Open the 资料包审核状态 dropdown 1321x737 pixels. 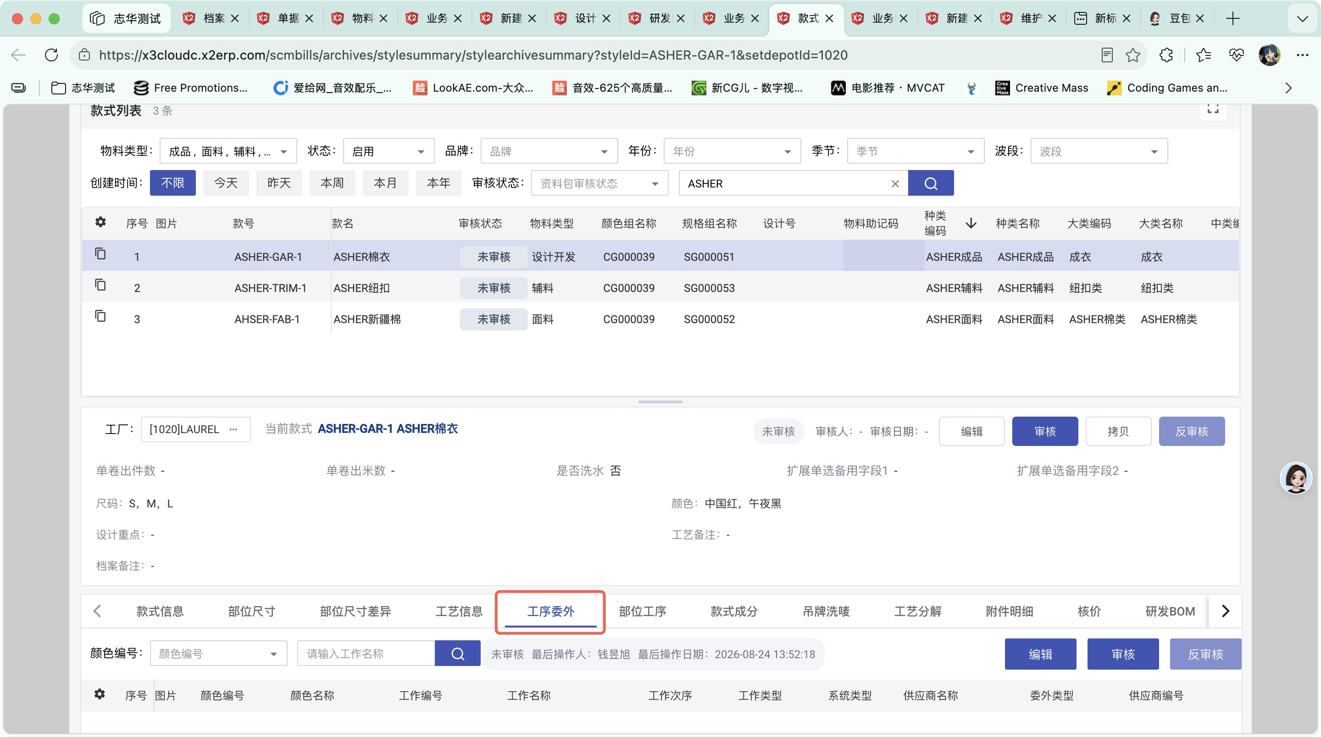point(600,183)
